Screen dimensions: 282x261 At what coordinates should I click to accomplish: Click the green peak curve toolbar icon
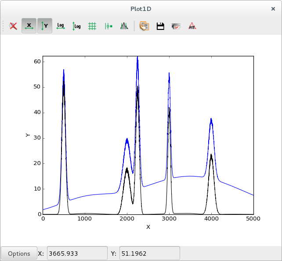point(124,26)
